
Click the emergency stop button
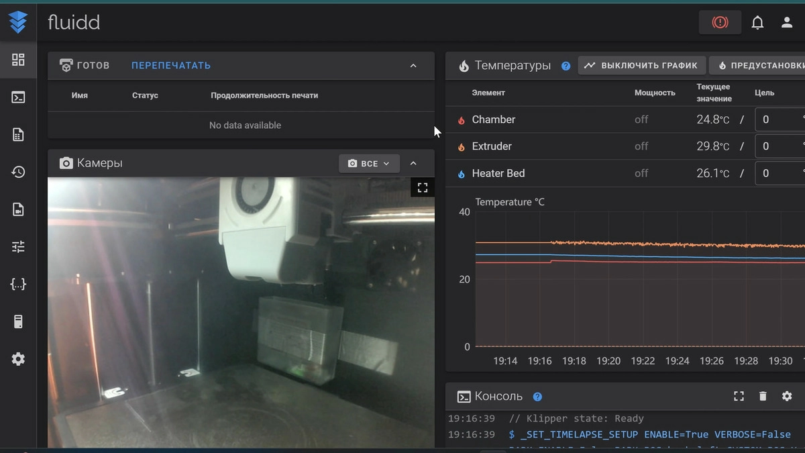click(720, 22)
